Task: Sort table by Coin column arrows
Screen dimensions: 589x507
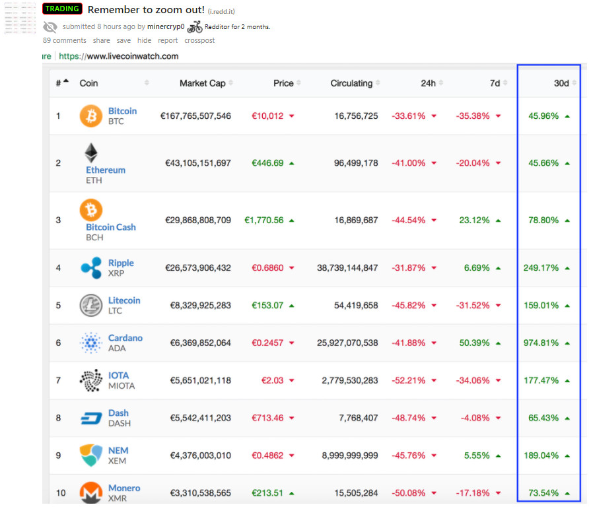Action: pos(147,83)
